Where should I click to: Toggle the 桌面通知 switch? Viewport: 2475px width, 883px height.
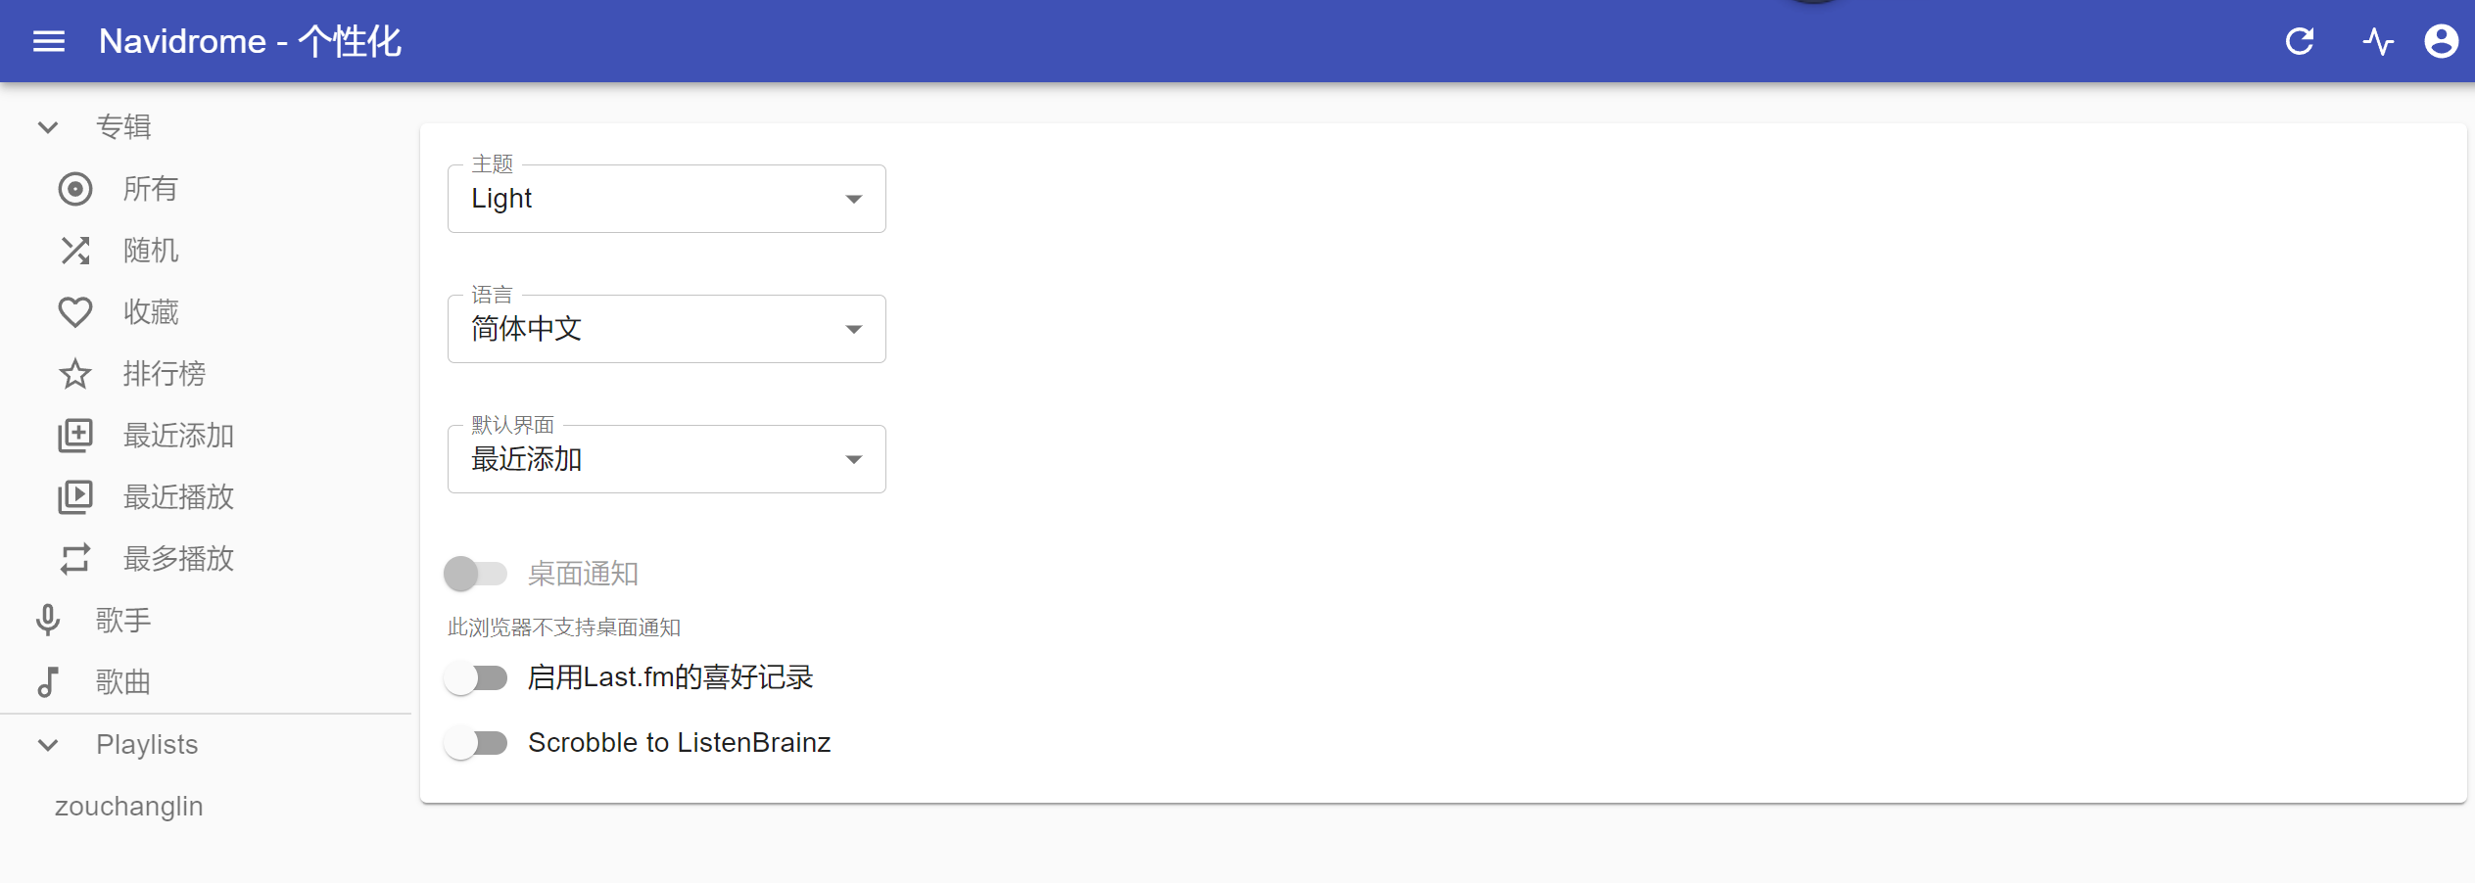(475, 574)
